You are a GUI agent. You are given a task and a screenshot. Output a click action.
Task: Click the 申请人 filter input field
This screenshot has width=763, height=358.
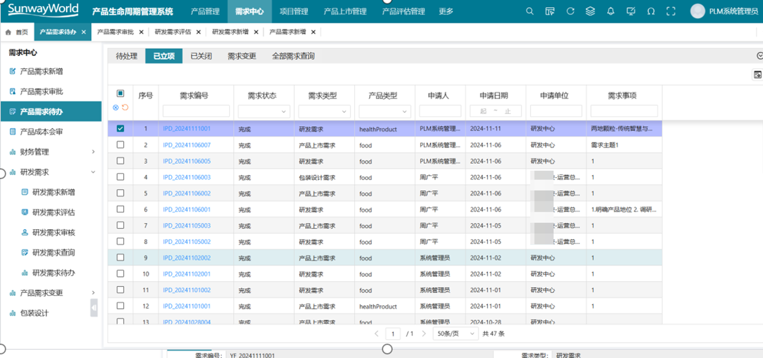tap(440, 111)
